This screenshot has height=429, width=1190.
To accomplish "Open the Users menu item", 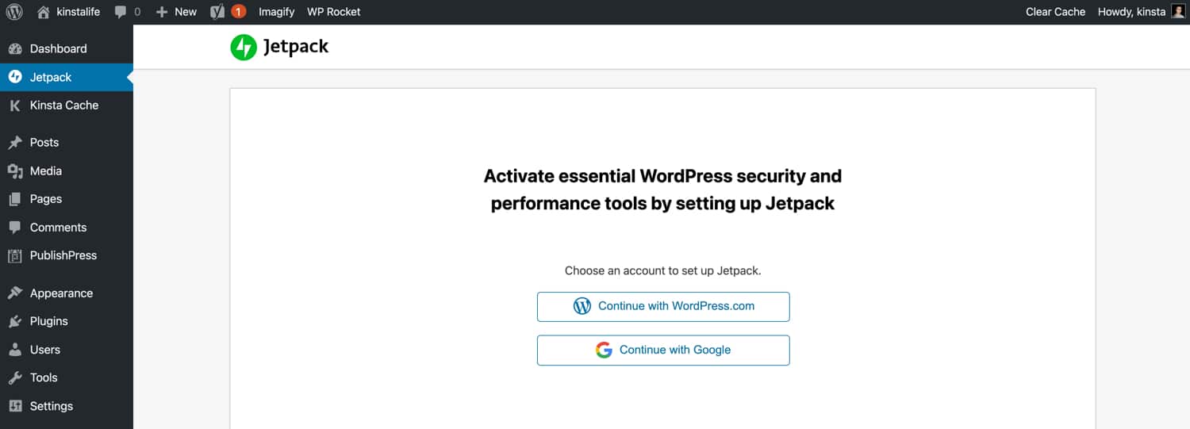I will (67, 350).
